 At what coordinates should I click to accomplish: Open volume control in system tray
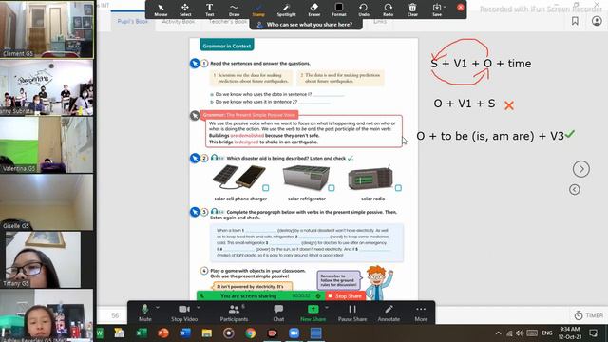[520, 333]
